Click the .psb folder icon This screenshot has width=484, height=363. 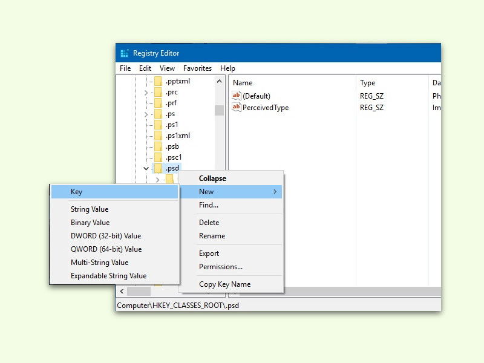158,146
